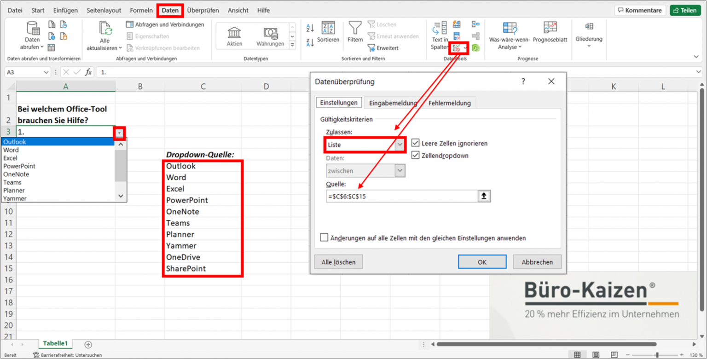Click the Duplikate entfernen icon

(456, 35)
